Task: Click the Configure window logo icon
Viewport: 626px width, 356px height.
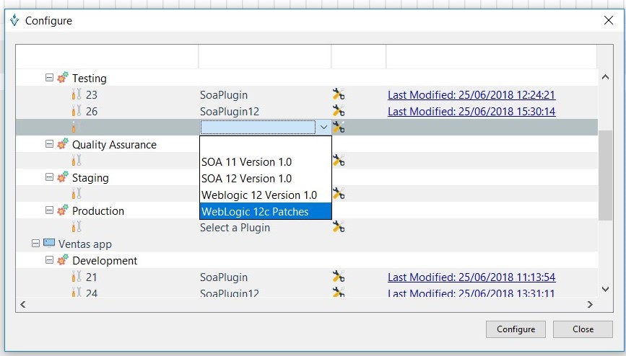Action: click(x=14, y=20)
